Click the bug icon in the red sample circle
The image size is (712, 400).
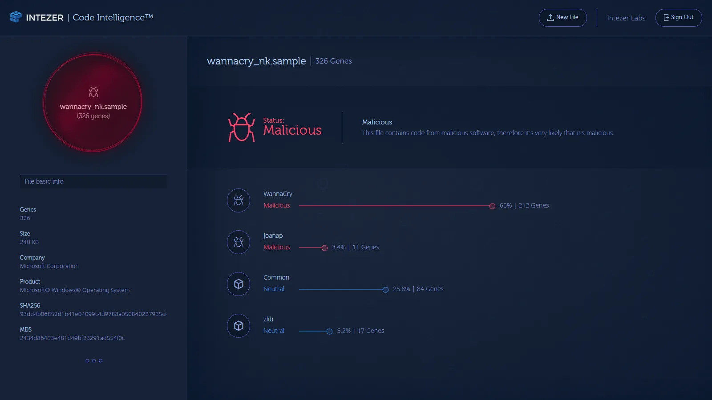point(93,92)
